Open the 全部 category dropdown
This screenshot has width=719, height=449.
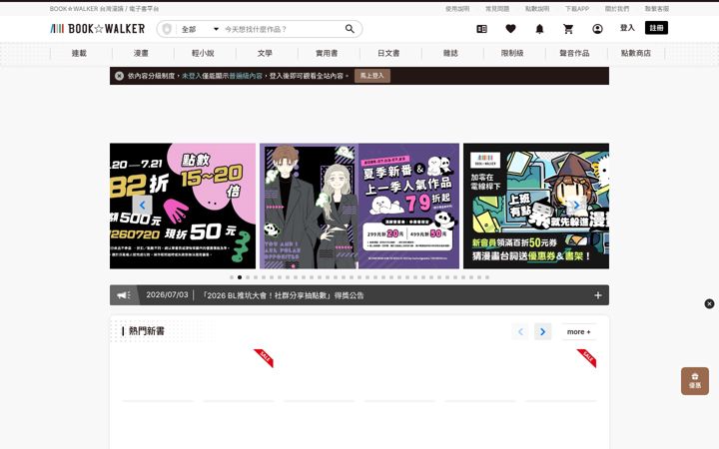pyautogui.click(x=200, y=29)
